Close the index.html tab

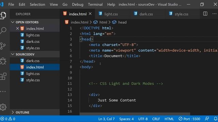[90, 14]
